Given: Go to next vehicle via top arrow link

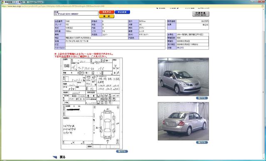Looking at the screenshot, I should (174, 8).
